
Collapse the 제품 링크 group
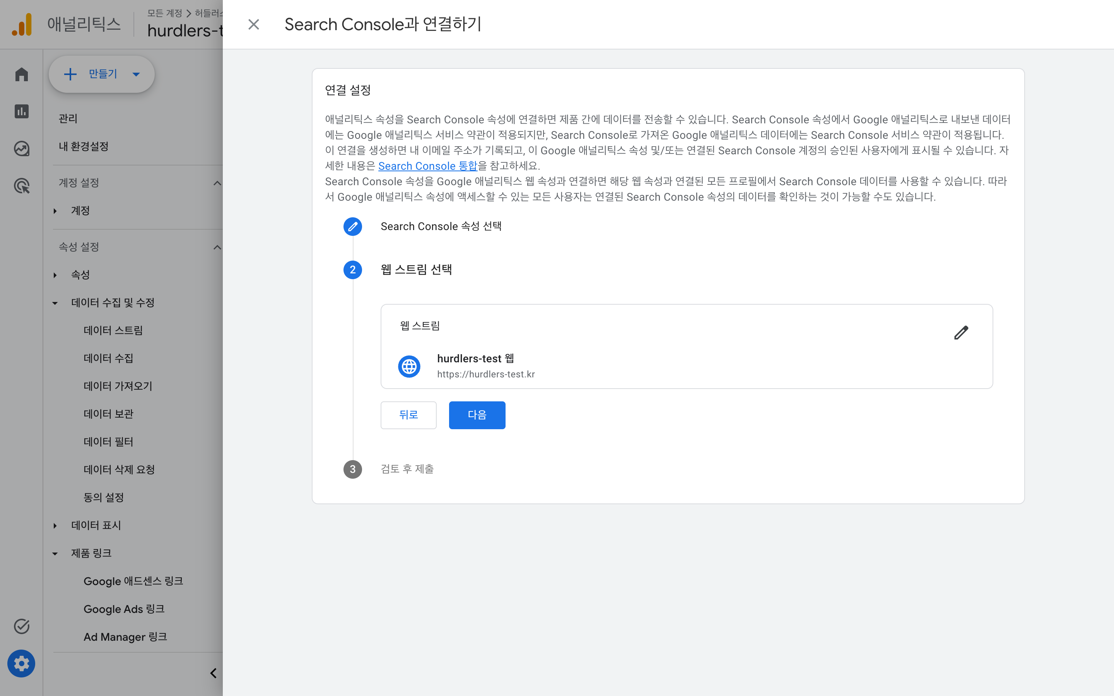[55, 553]
